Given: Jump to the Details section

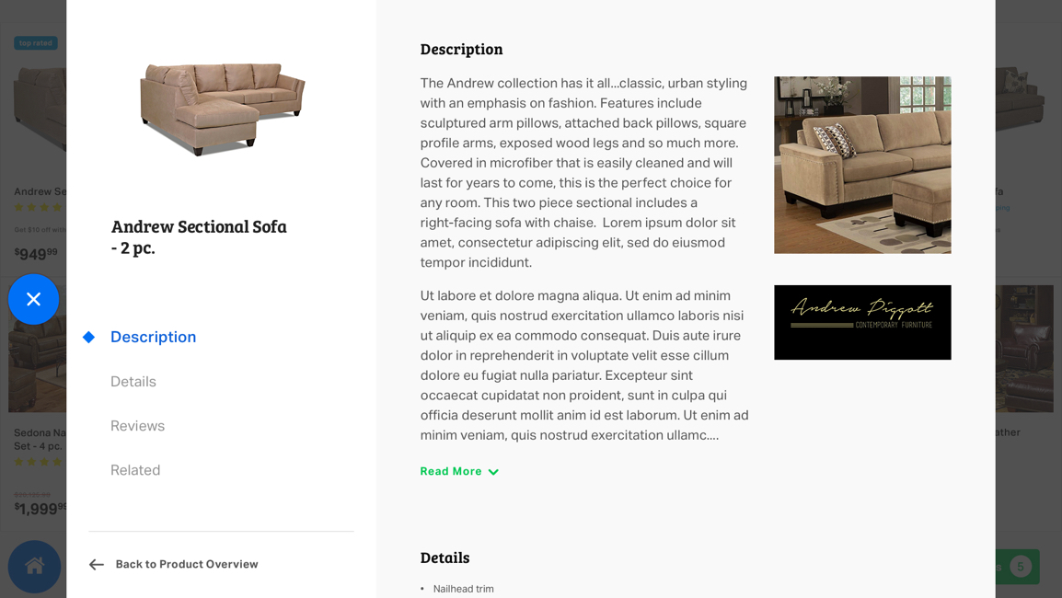Looking at the screenshot, I should (x=133, y=382).
